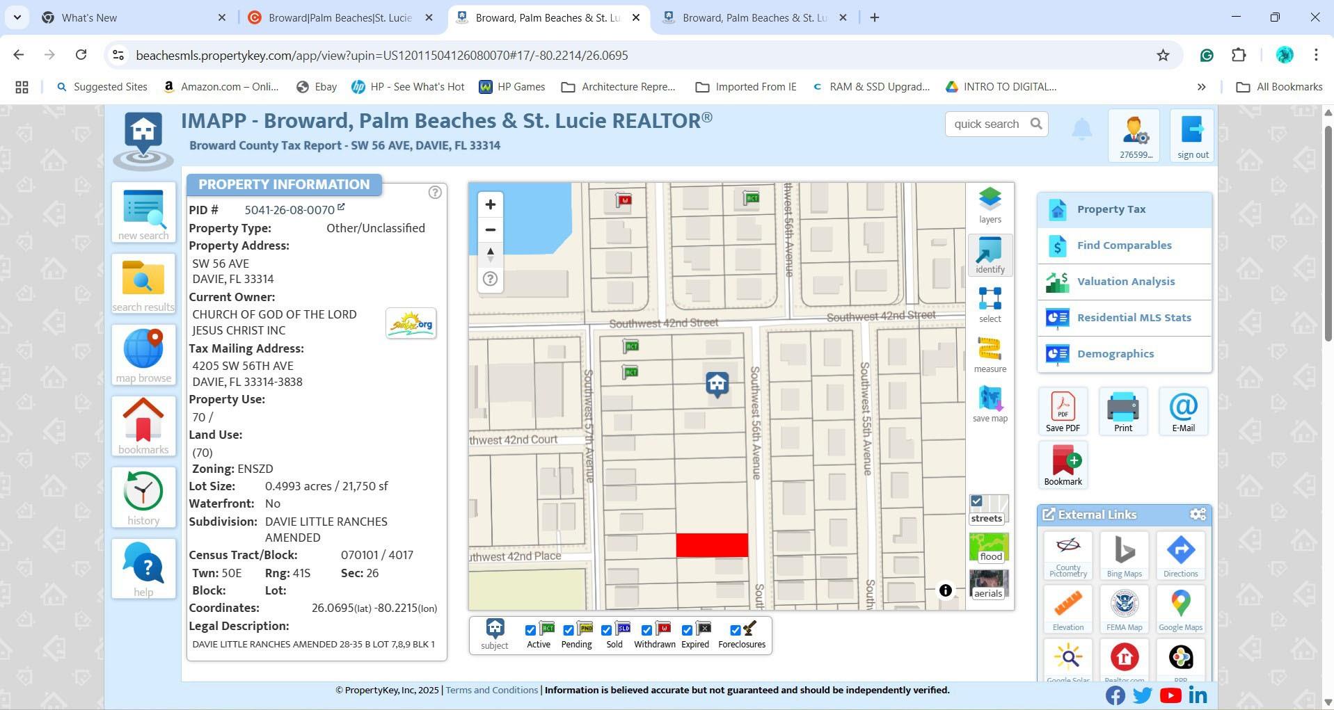Open the Terms and Conditions link

tap(491, 690)
